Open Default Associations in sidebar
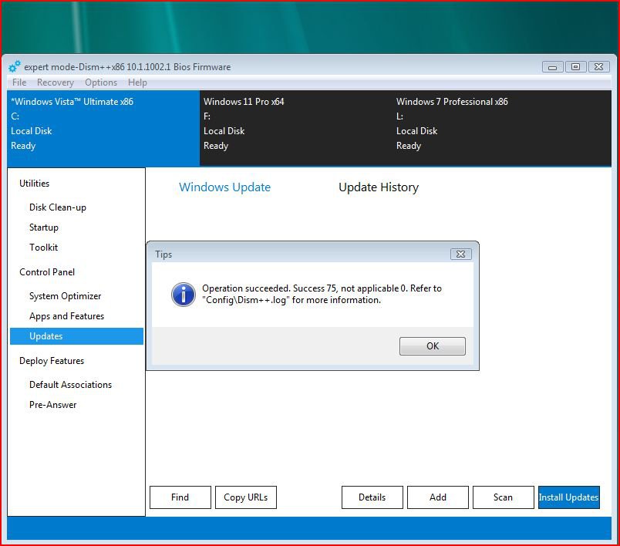 click(70, 385)
